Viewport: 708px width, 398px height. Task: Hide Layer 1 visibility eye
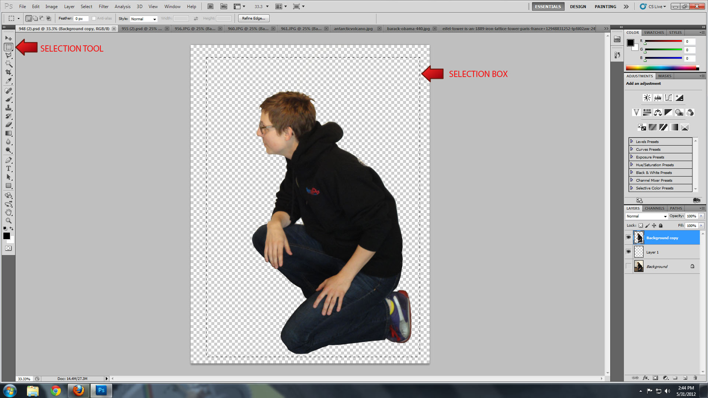coord(628,252)
